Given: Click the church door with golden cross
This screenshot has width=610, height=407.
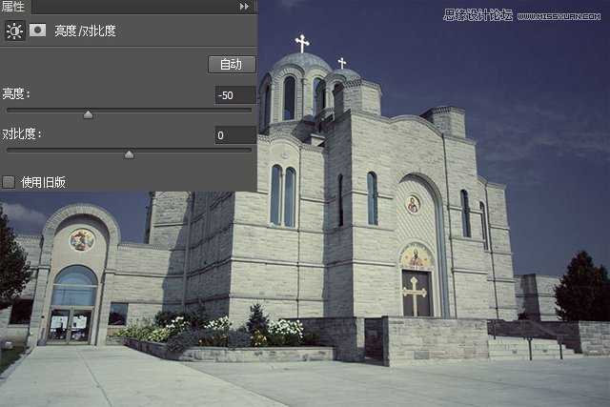Looking at the screenshot, I should [417, 293].
